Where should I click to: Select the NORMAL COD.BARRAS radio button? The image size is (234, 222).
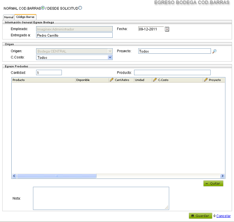point(43,8)
